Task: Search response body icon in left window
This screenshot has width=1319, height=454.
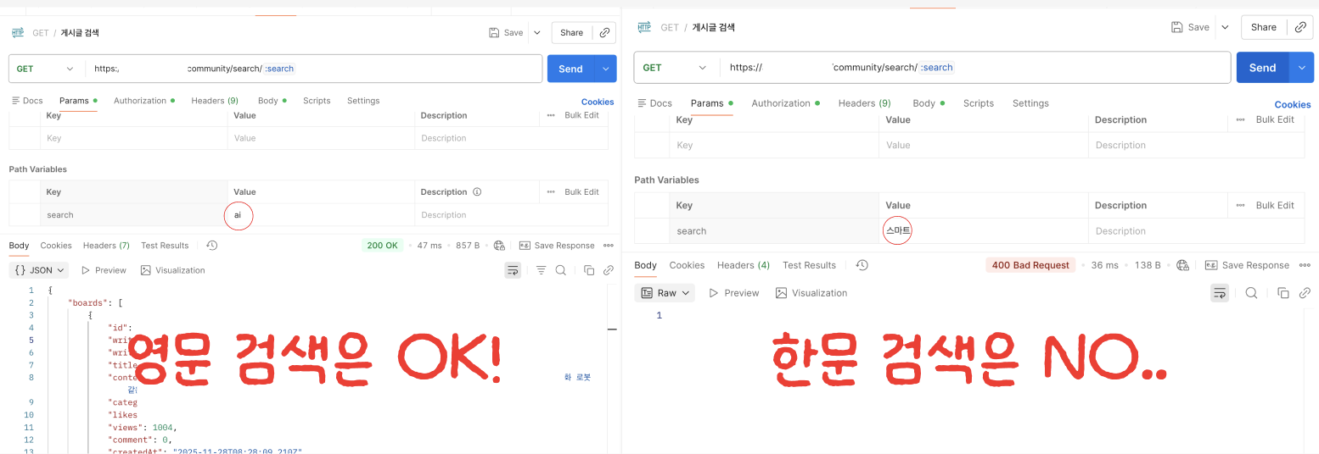Action: [x=561, y=270]
